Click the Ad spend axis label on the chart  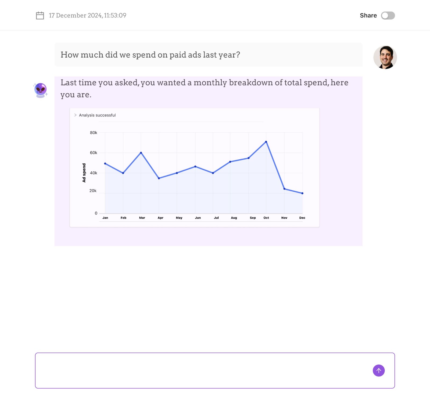pos(84,172)
